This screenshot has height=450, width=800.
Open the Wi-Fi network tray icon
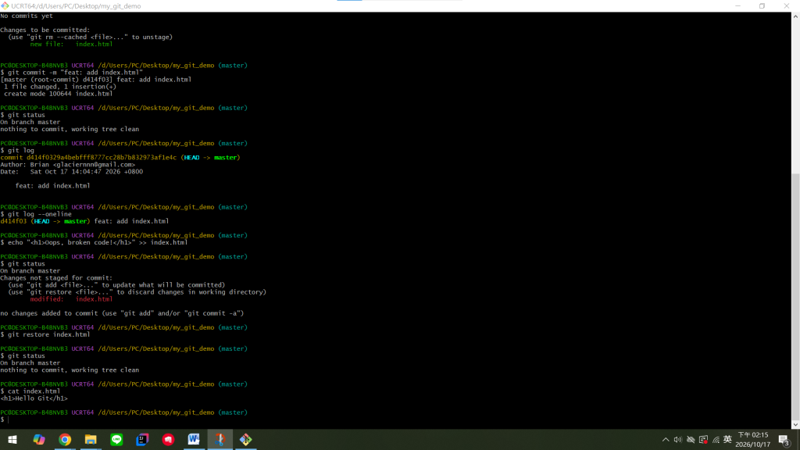[x=716, y=440]
